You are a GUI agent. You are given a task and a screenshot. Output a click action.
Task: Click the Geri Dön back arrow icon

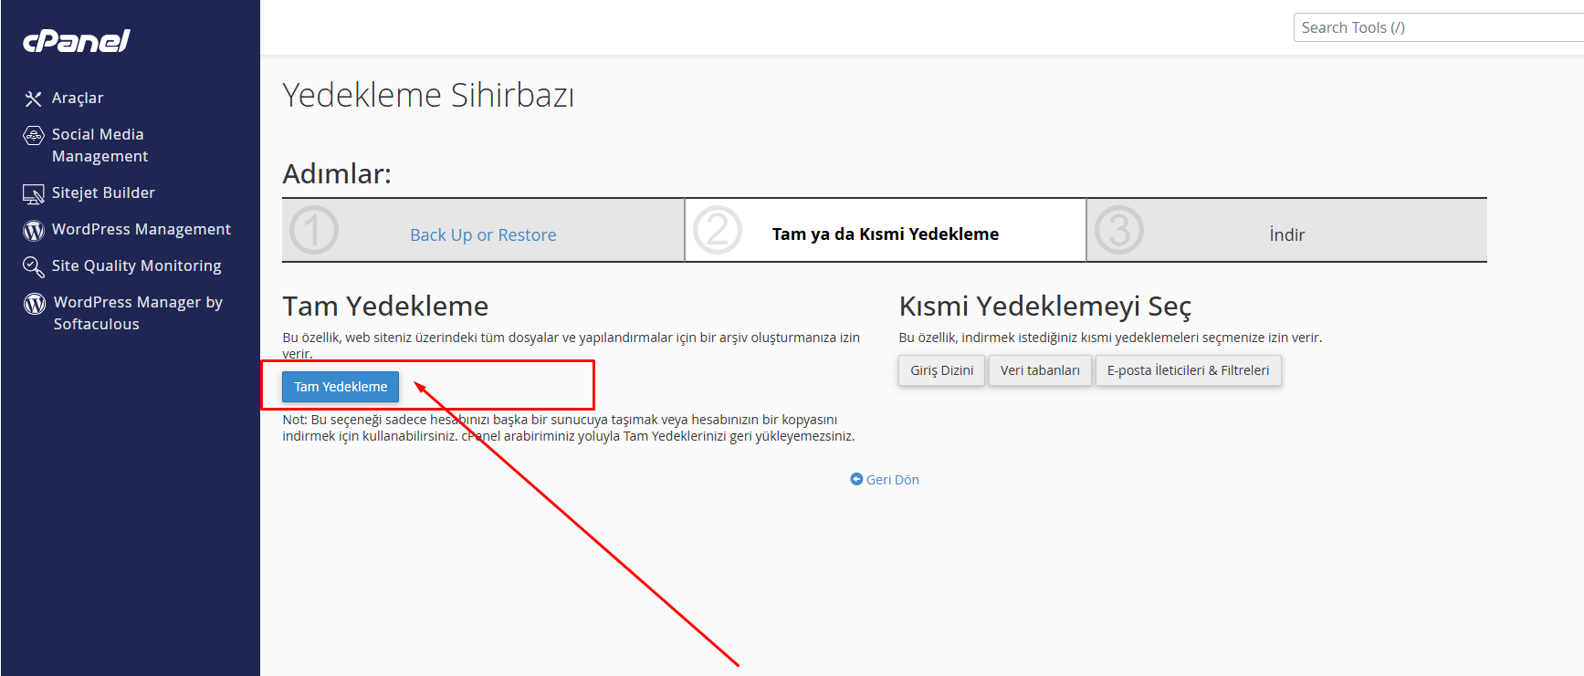856,479
